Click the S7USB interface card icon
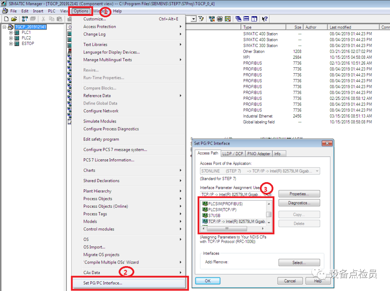390x291 pixels. (205, 216)
